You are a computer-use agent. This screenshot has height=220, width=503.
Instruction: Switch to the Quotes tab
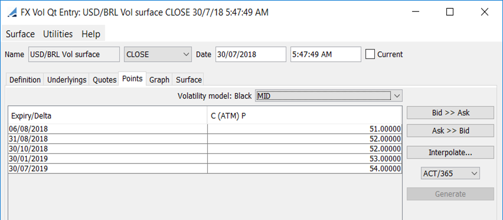[104, 80]
